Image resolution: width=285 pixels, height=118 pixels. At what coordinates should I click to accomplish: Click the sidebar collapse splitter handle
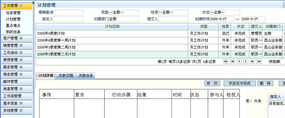point(33,87)
